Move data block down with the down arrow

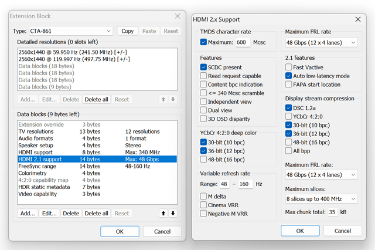pos(173,213)
